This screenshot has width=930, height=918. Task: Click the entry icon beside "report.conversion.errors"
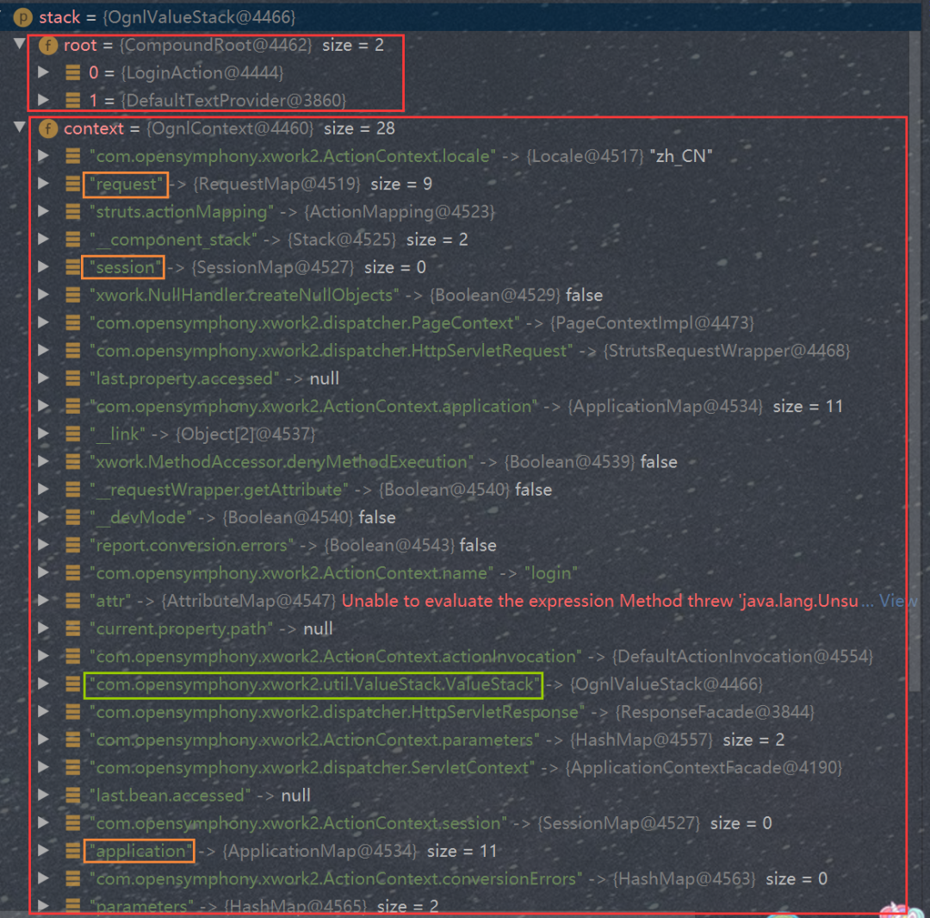(x=73, y=545)
